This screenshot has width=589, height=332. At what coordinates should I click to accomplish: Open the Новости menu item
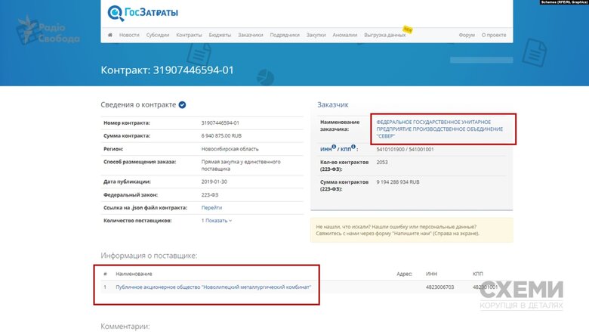coord(129,35)
